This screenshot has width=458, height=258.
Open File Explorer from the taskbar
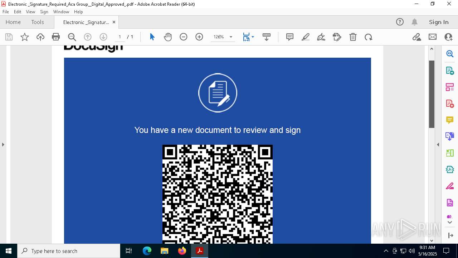click(x=165, y=251)
